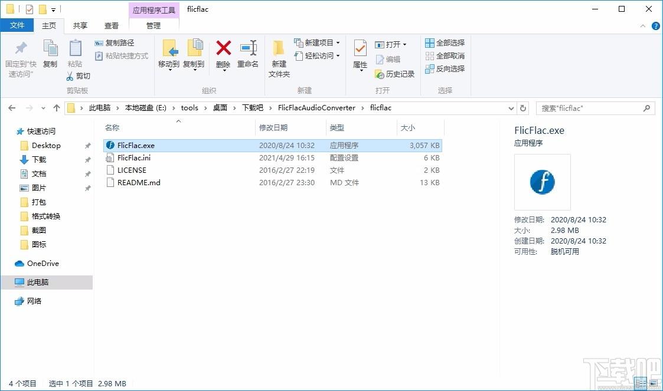Open 文档 folder in sidebar

click(x=39, y=173)
